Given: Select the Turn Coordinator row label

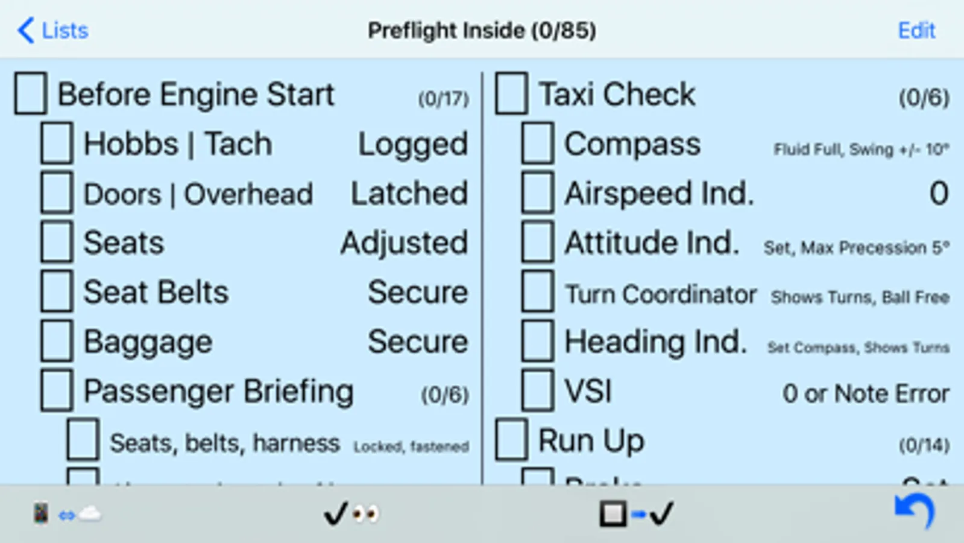Looking at the screenshot, I should point(660,294).
